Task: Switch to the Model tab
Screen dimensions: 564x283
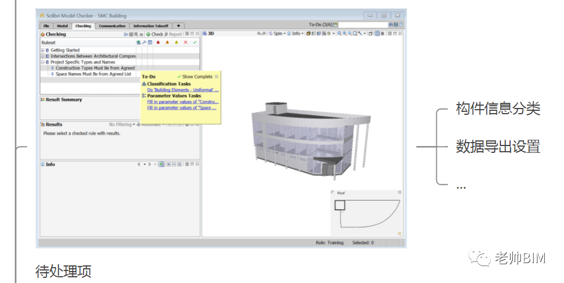Action: coord(62,26)
